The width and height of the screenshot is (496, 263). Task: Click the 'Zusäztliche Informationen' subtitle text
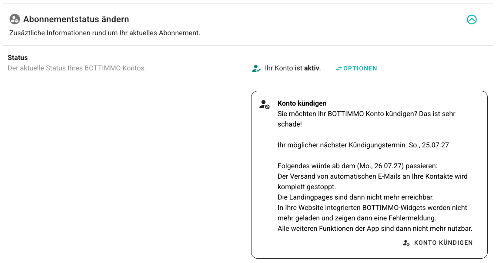click(104, 33)
